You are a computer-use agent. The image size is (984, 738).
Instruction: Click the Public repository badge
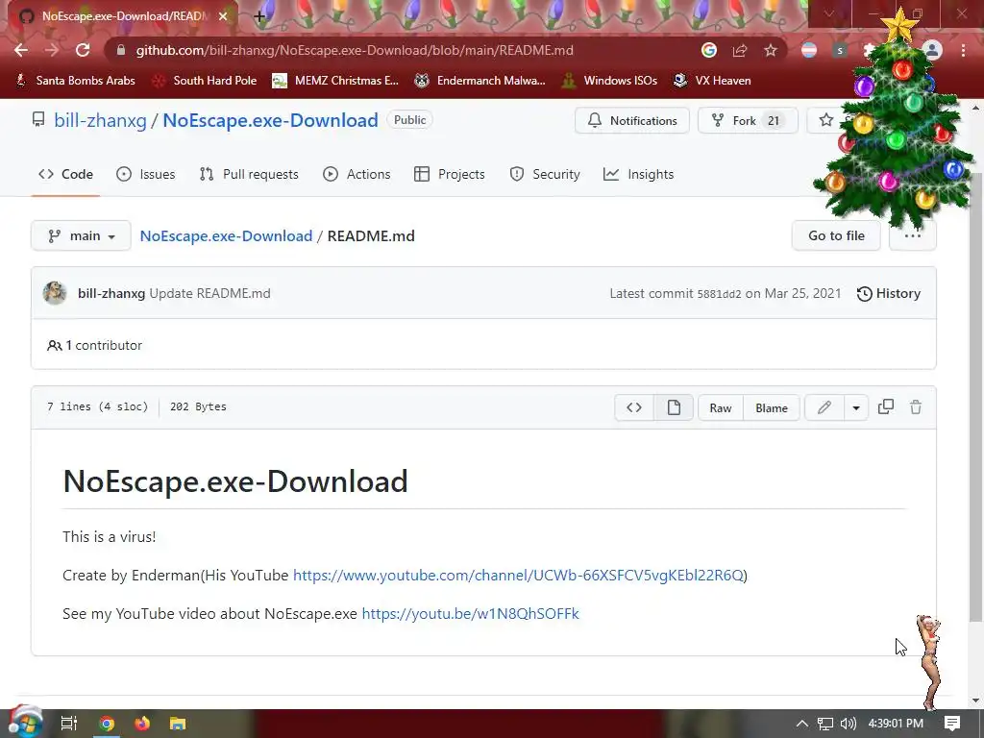pos(409,120)
